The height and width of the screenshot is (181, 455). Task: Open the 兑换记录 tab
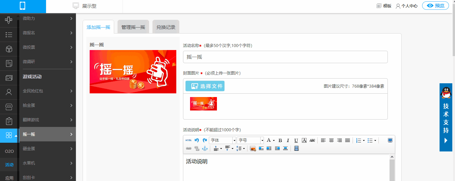coord(166,27)
